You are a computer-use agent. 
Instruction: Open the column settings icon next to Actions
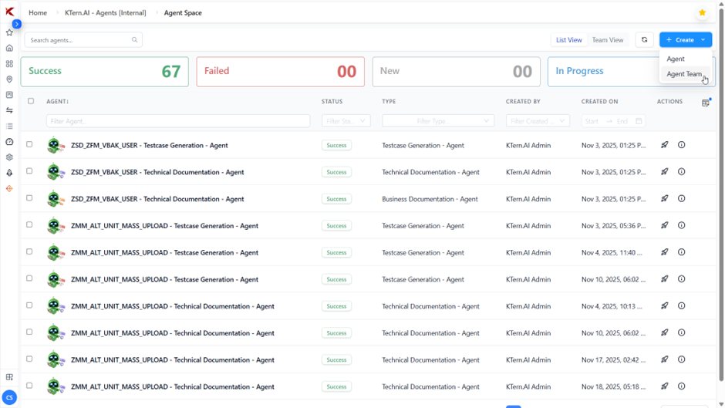point(706,103)
